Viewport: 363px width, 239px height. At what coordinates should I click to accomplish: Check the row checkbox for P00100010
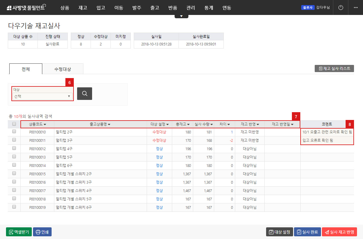(13, 132)
